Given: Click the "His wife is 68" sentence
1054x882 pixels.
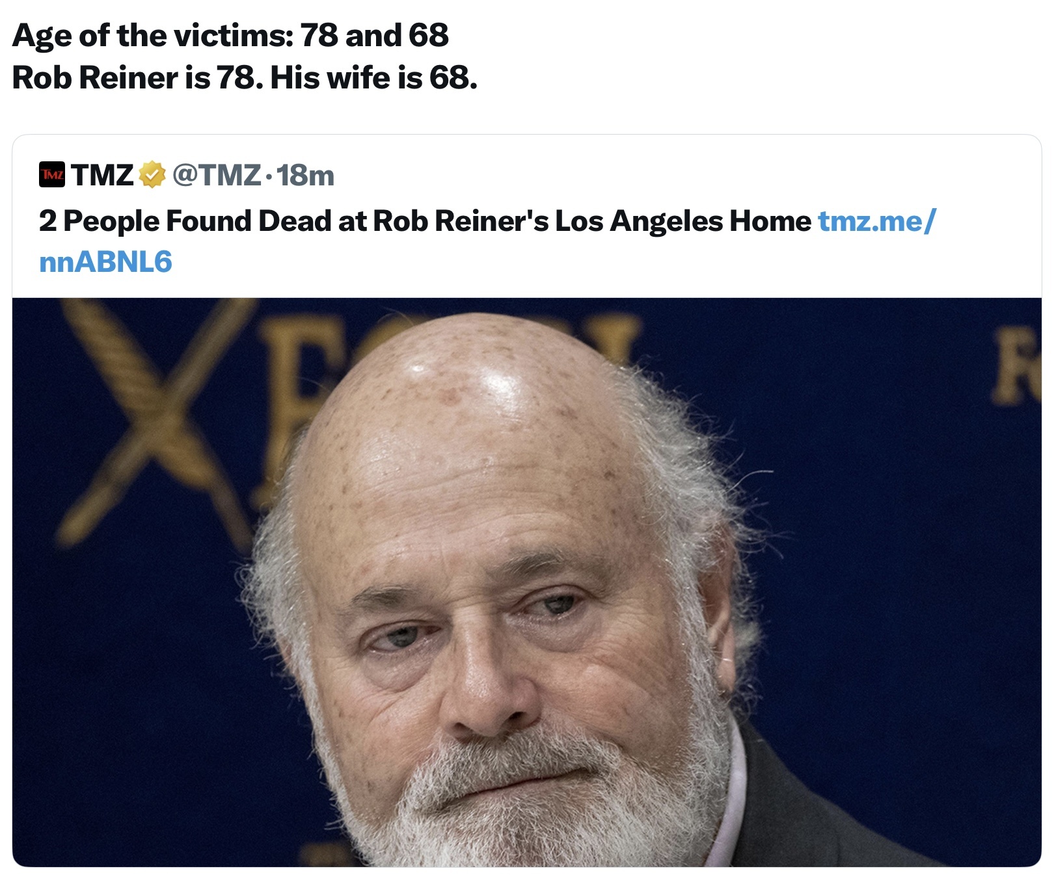Looking at the screenshot, I should [x=373, y=78].
